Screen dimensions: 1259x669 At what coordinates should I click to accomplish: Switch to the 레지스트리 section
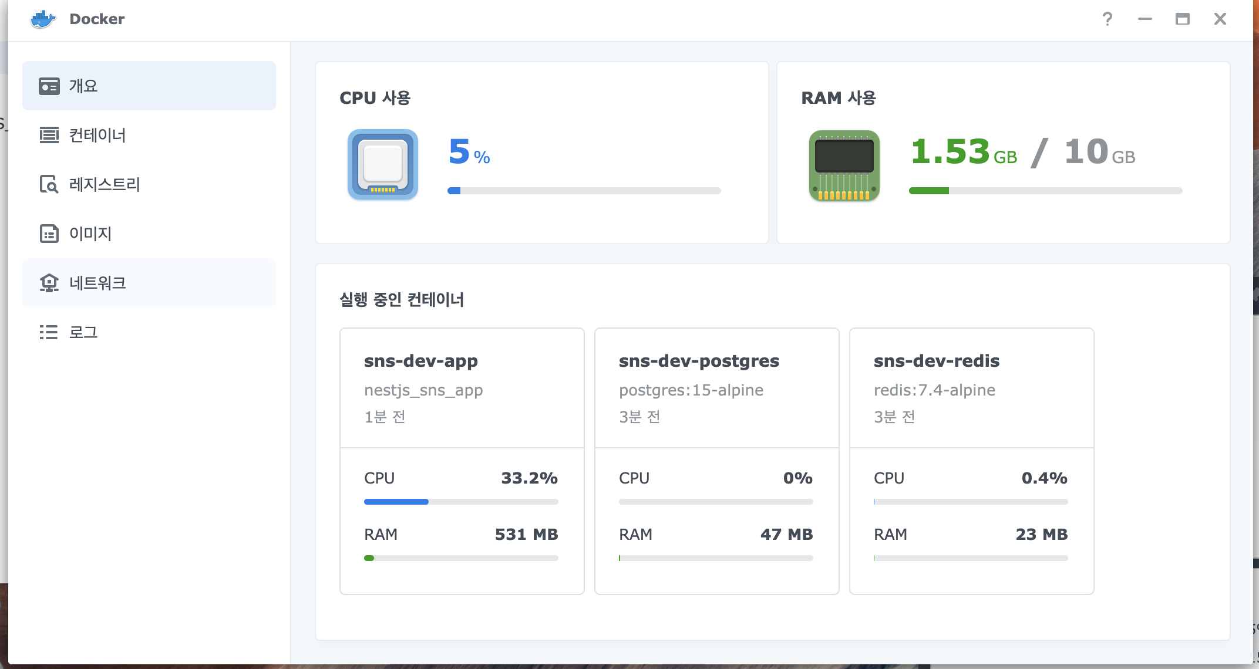(x=105, y=185)
